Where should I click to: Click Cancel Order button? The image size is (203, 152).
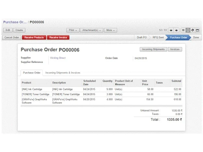tap(12, 37)
